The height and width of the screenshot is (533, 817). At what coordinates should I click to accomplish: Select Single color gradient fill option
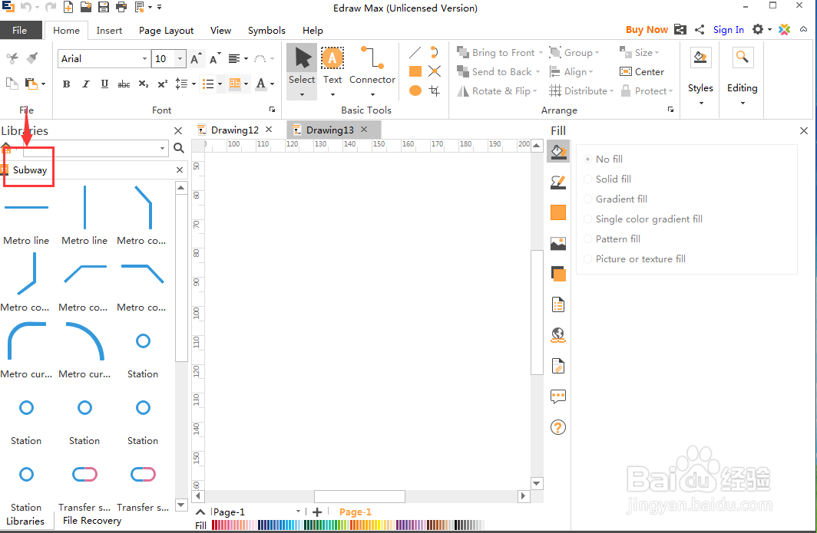click(x=643, y=219)
